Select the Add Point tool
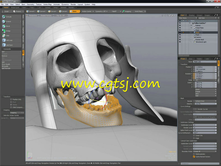The width and height of the screenshot is (221, 166). 11,45
